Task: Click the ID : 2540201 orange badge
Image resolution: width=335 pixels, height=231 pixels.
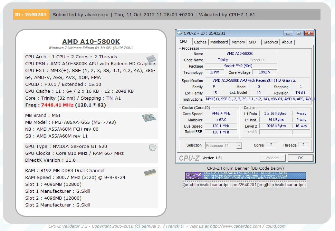Action: click(x=31, y=14)
